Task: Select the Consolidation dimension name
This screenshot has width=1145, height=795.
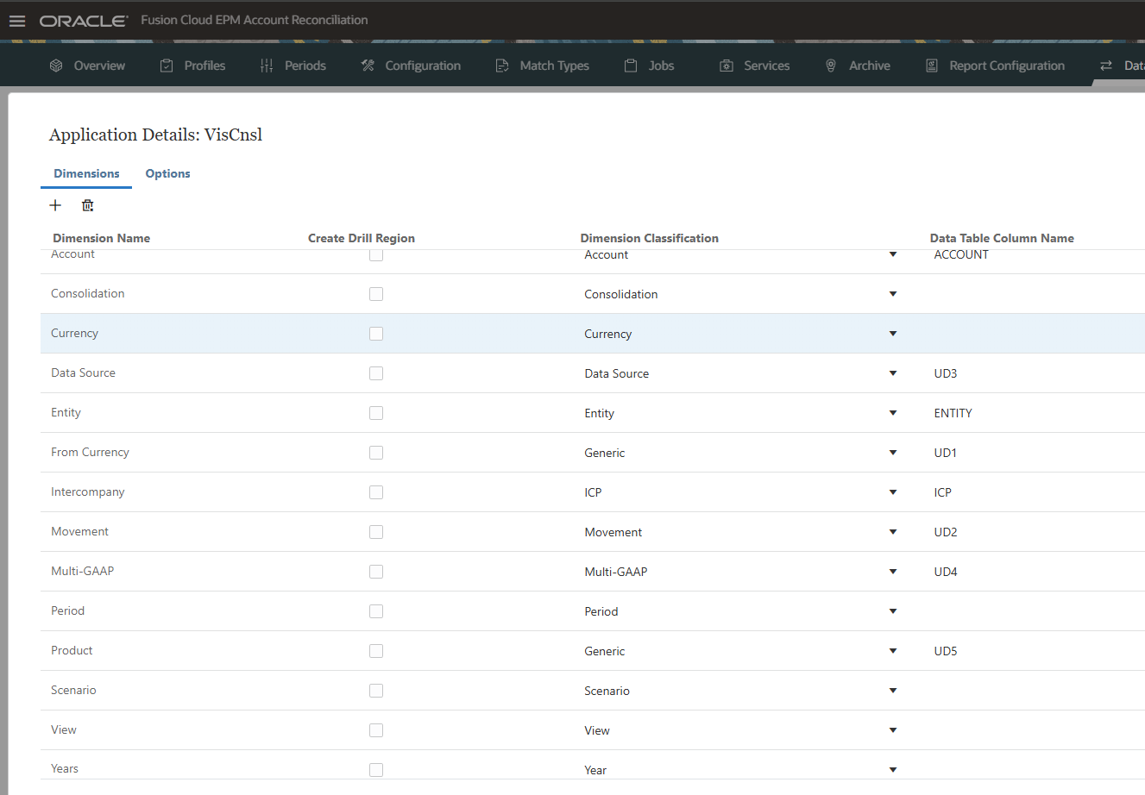Action: (x=88, y=293)
